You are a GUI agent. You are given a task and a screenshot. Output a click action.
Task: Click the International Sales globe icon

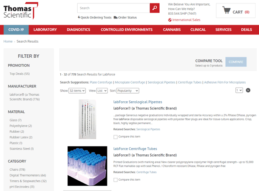click(x=170, y=20)
